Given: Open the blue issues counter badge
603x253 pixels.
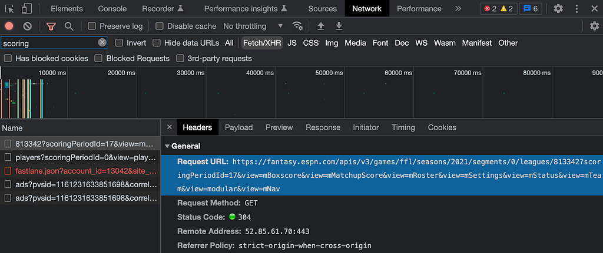Looking at the screenshot, I should [531, 8].
